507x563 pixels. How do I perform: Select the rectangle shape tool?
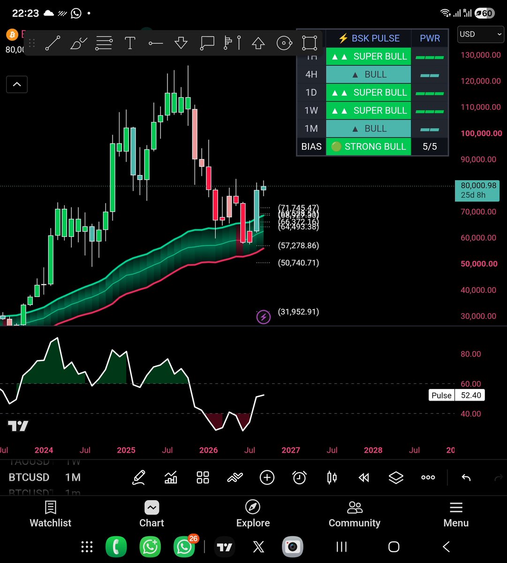[x=310, y=43]
